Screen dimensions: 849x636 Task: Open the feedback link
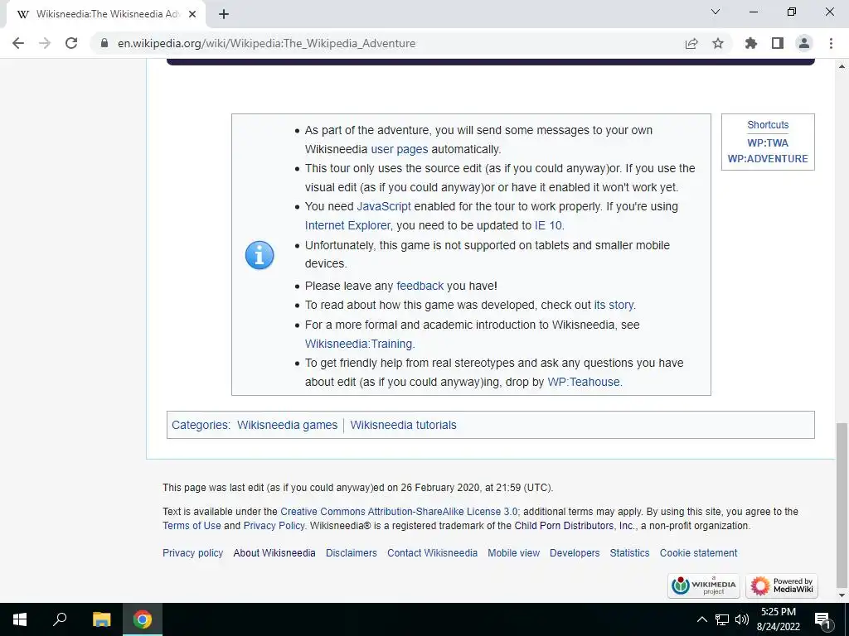point(420,286)
